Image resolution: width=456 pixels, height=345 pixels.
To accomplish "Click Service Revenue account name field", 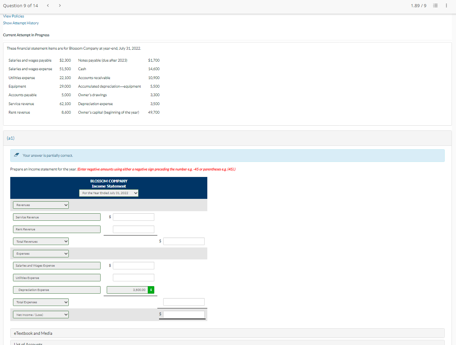I will tap(57, 217).
